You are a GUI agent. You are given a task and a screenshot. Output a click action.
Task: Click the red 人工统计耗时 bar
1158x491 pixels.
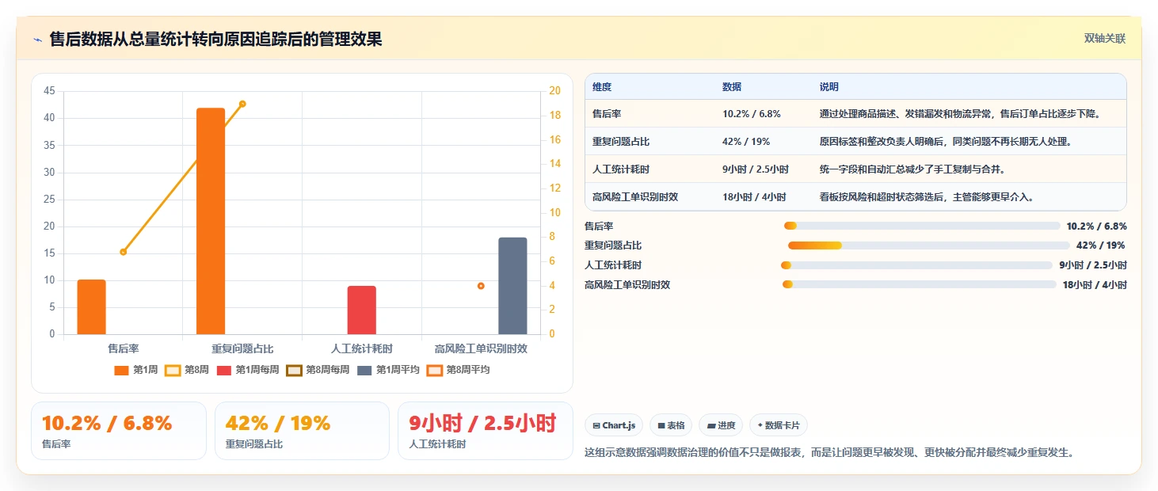362,310
